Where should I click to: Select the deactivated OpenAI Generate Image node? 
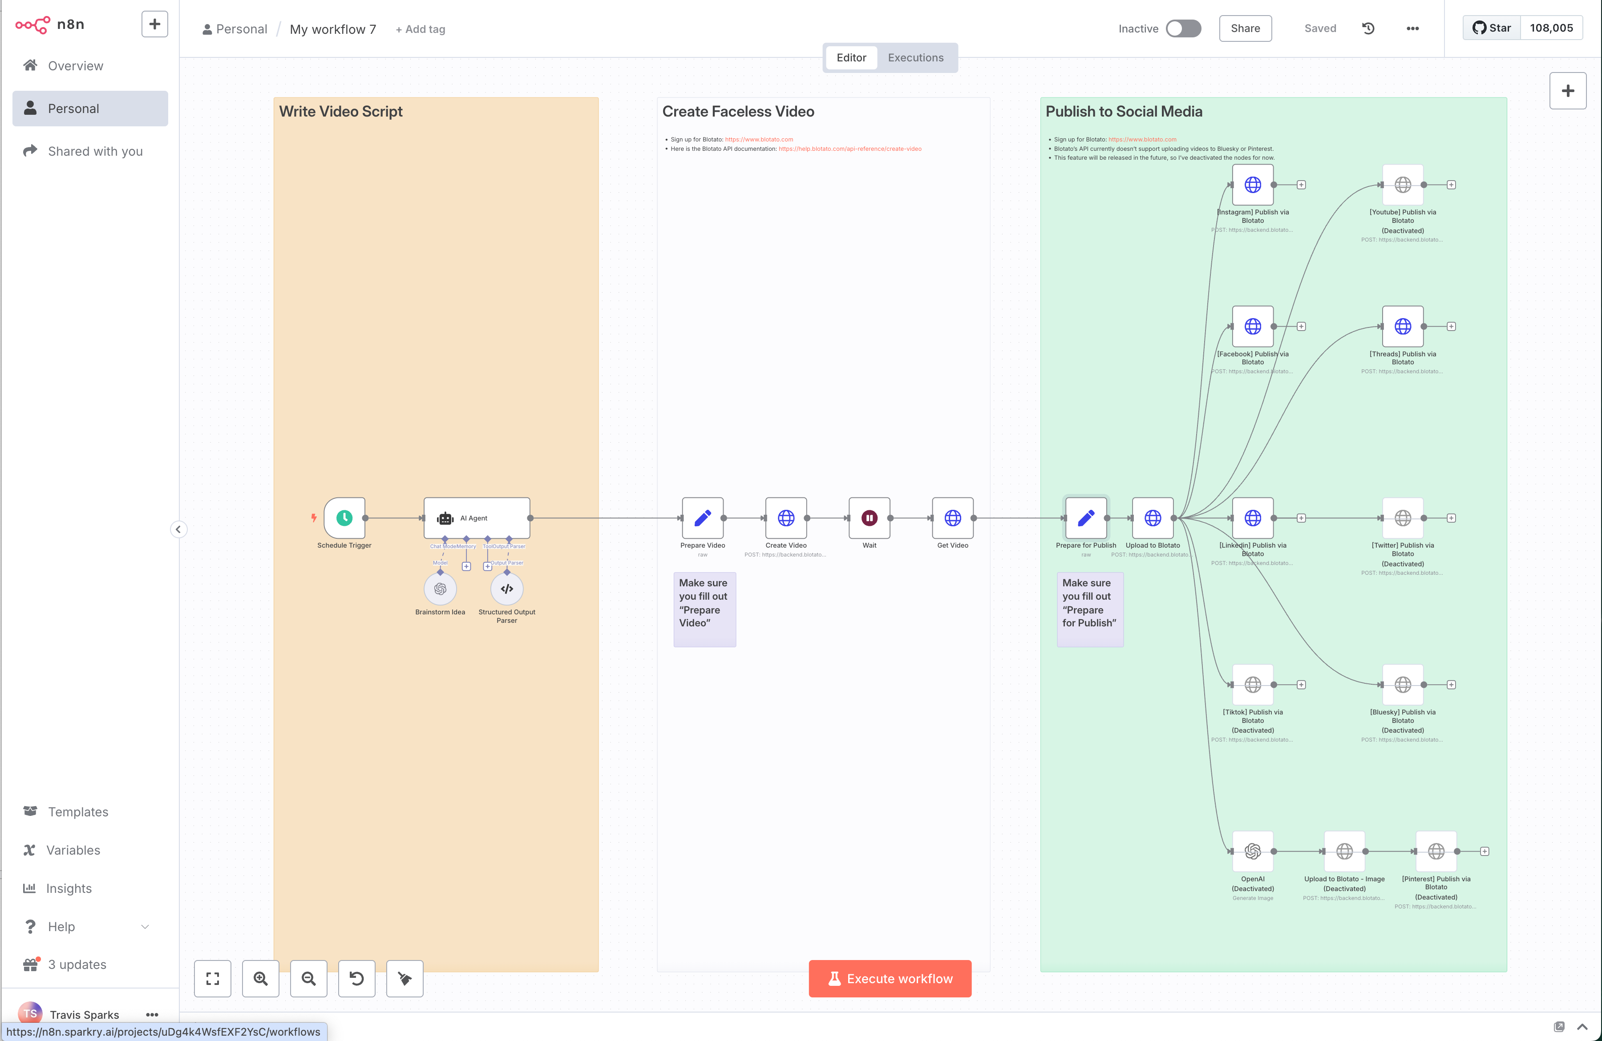click(x=1253, y=851)
